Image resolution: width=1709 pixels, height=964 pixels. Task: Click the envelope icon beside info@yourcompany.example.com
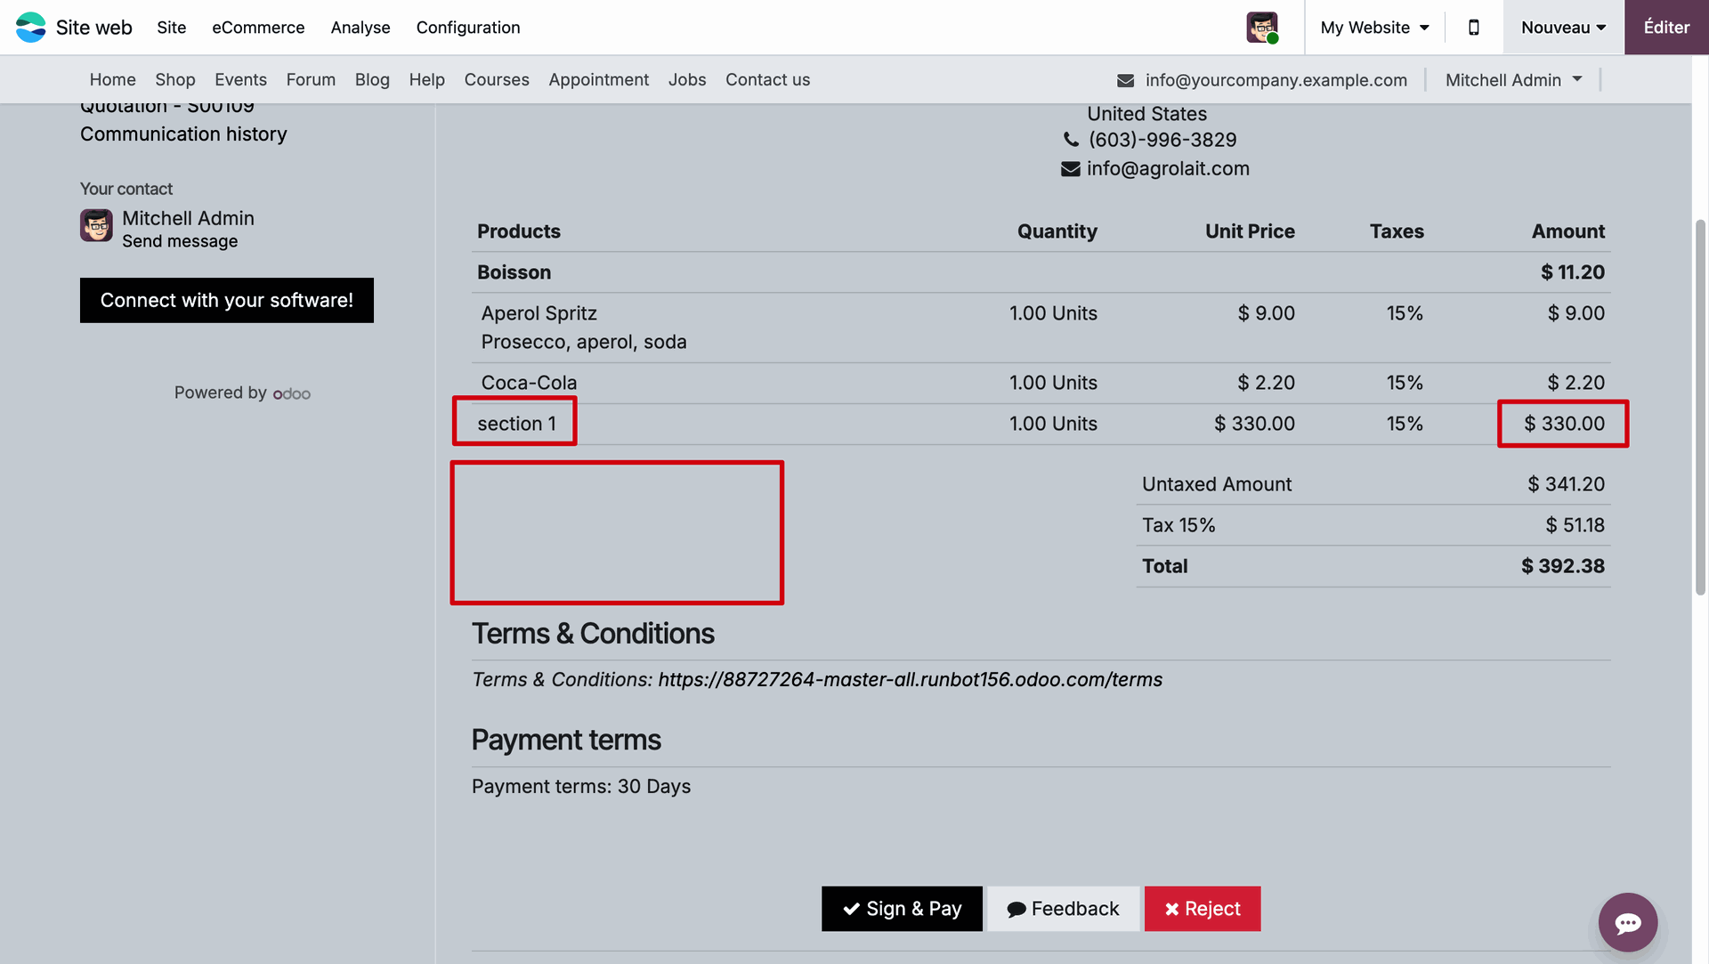pyautogui.click(x=1125, y=80)
